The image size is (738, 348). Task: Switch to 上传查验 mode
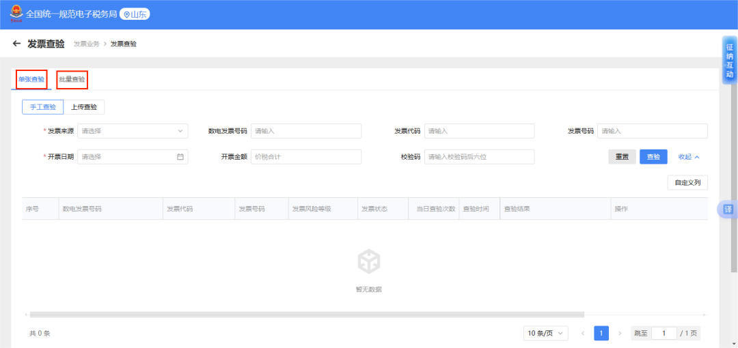(84, 107)
